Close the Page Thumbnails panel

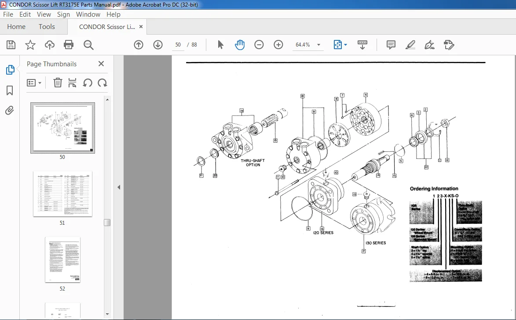(x=101, y=64)
